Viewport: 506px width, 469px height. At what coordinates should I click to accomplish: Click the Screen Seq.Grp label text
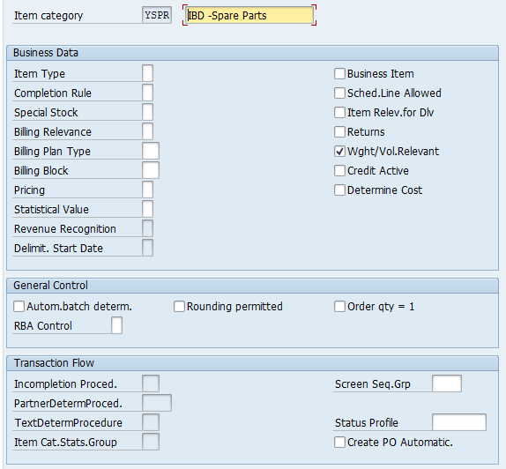click(x=372, y=384)
